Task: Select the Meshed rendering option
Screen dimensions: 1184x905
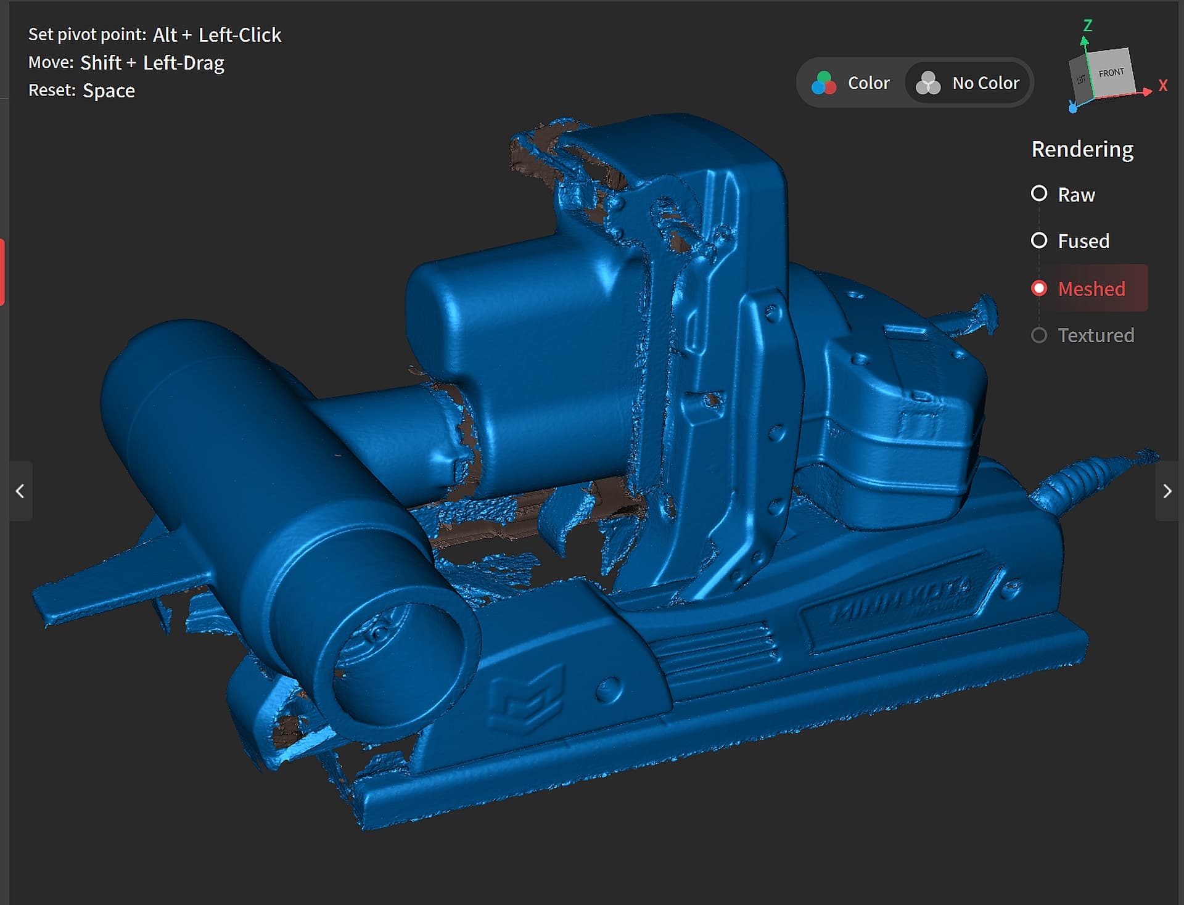Action: (x=1088, y=288)
